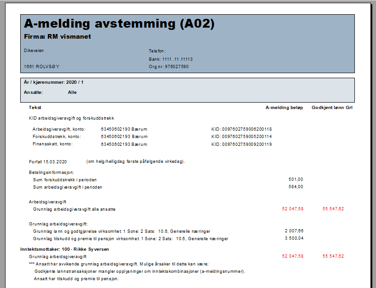Click the 'Alle' value next to Ansatte
Image resolution: width=376 pixels, height=288 pixels.
(x=72, y=92)
